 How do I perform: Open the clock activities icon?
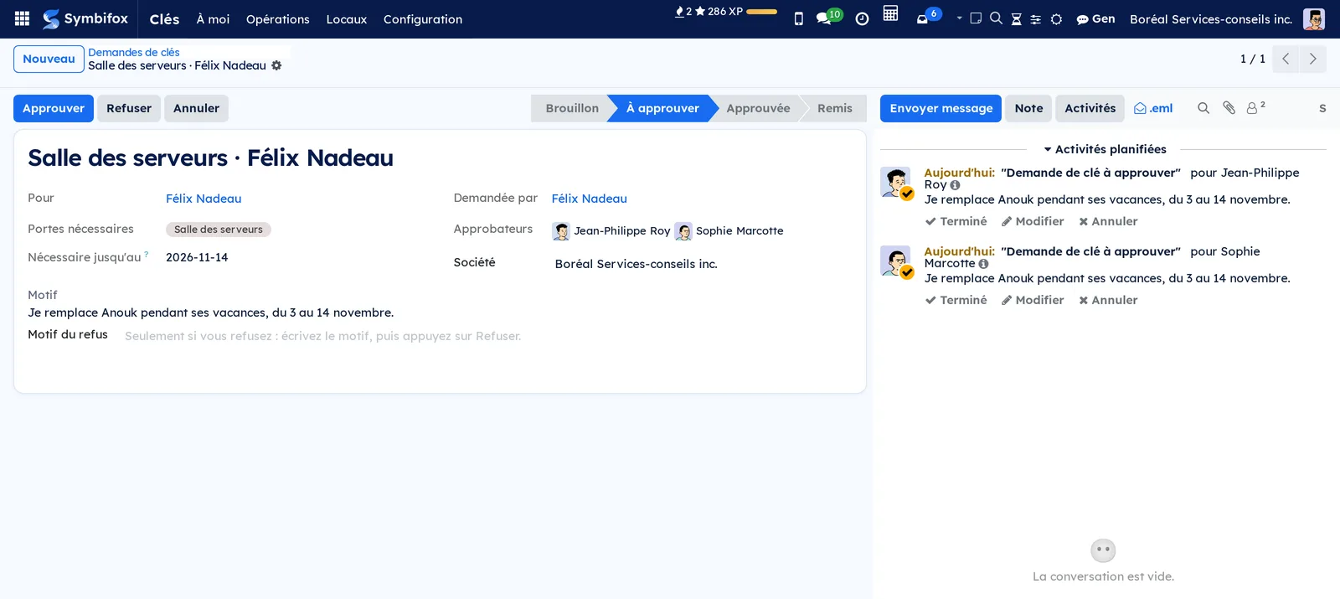862,19
